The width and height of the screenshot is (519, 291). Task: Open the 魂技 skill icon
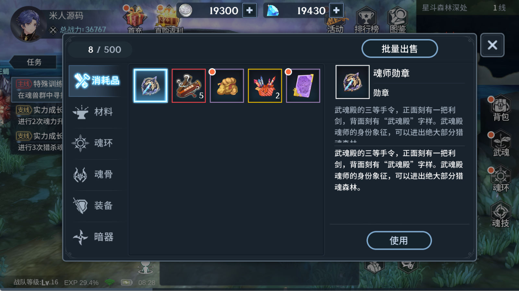pyautogui.click(x=501, y=215)
